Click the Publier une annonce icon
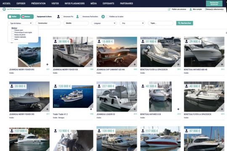The width and height of the screenshot is (227, 151). 169,9
